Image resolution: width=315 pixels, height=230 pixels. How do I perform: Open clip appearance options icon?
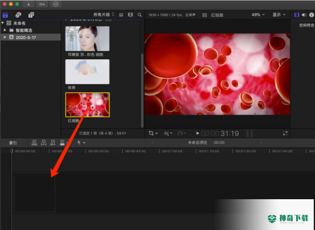[121, 14]
